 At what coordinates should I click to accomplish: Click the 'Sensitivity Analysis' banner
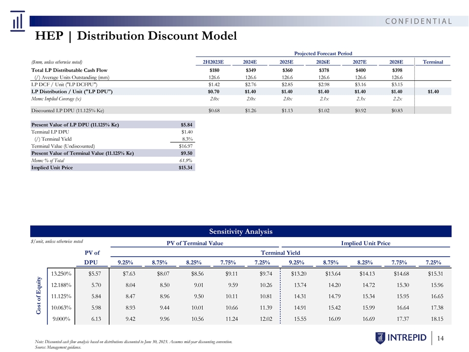coord(241,231)
